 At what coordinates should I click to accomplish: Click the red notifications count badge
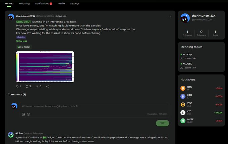coord(51,4)
